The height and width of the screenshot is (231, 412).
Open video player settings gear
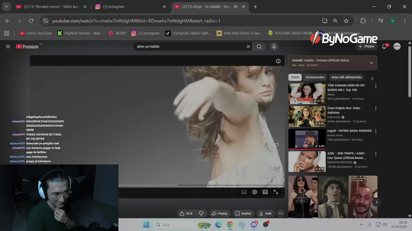(255, 192)
